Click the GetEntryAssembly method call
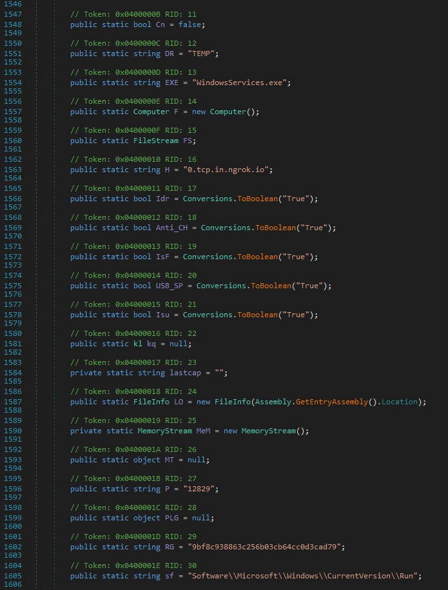448x590 pixels. point(332,402)
